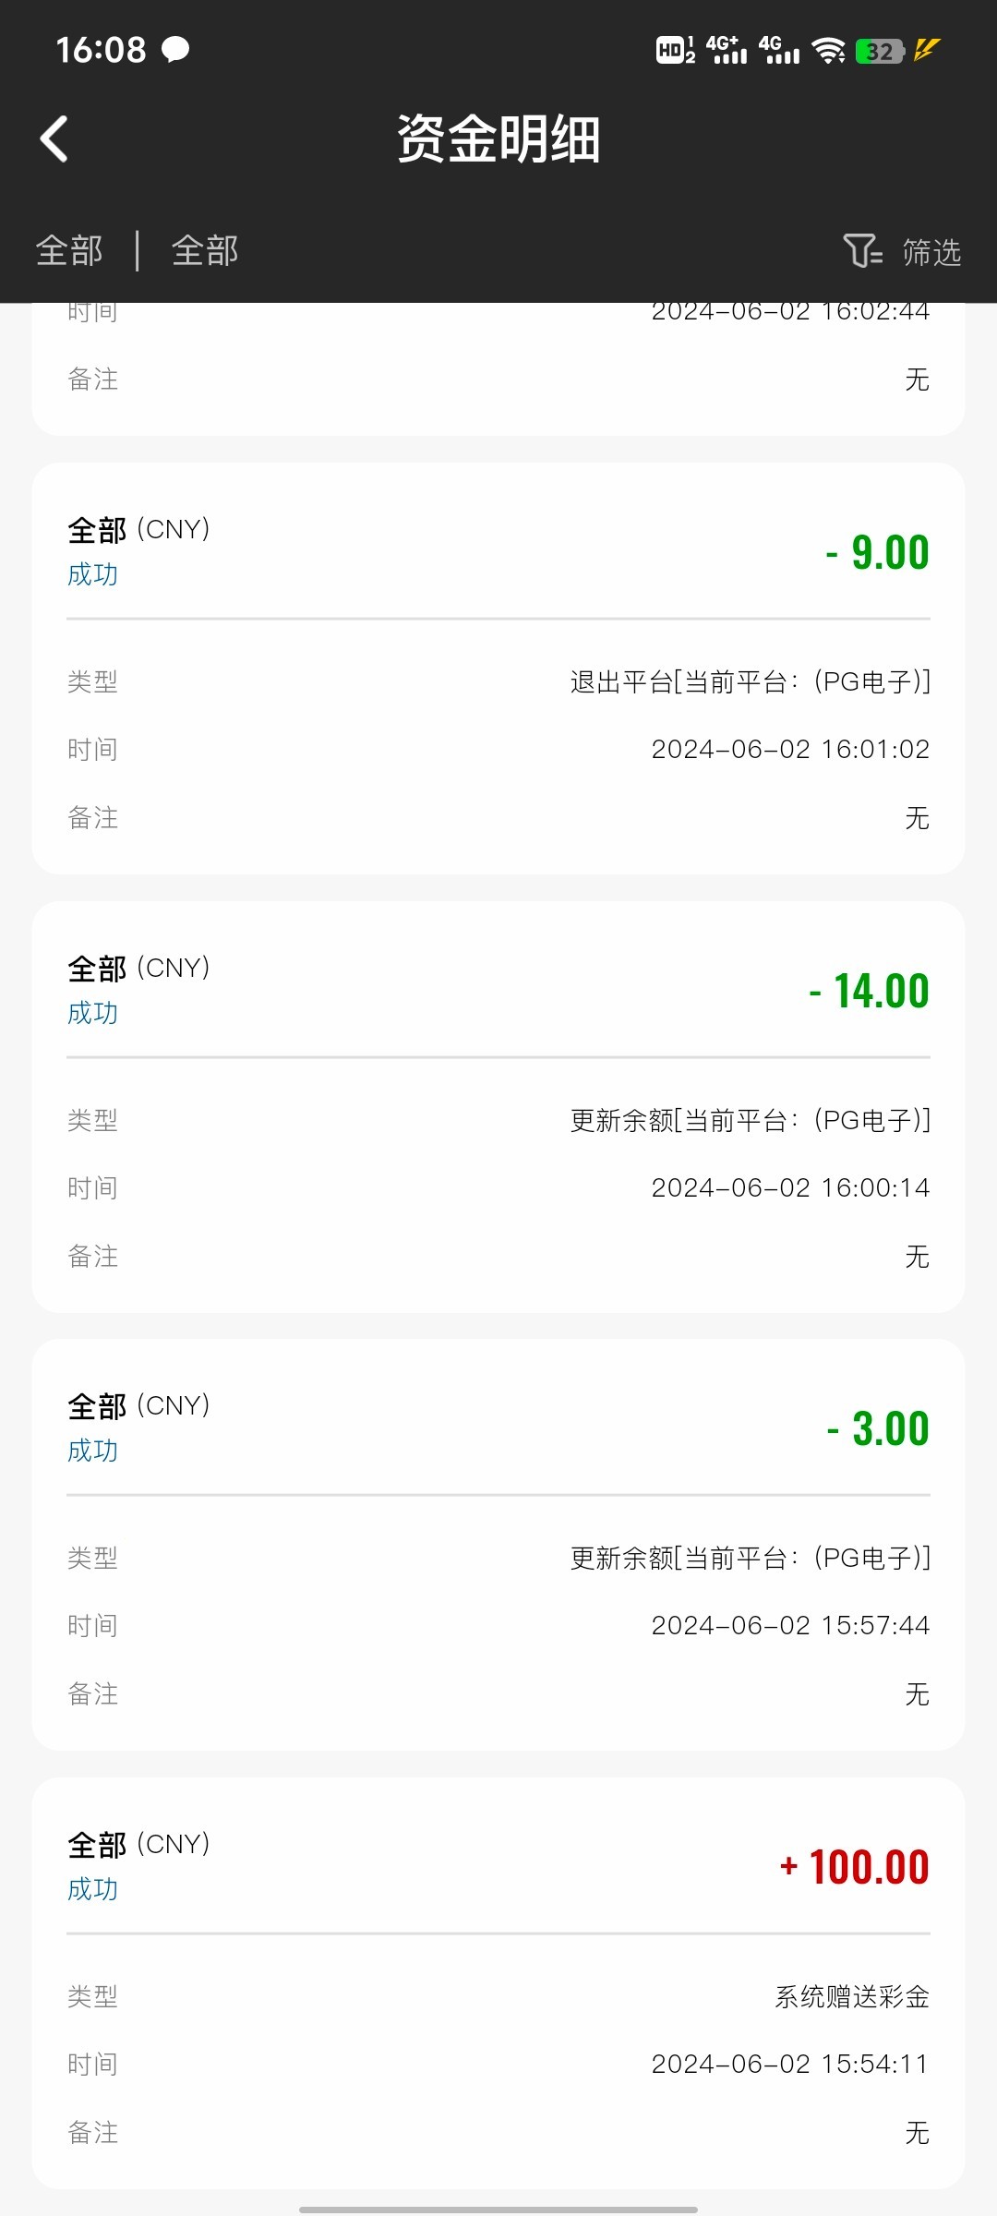
Task: Tap the filter funnel icon
Action: click(862, 250)
